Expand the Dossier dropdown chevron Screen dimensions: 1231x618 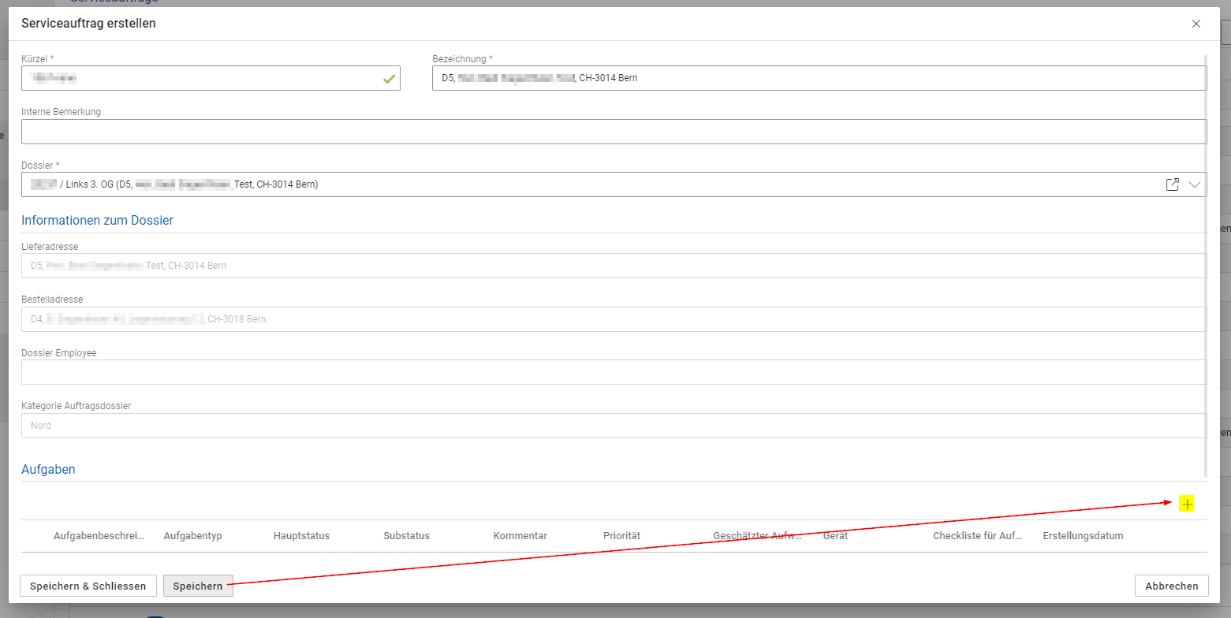[1194, 184]
